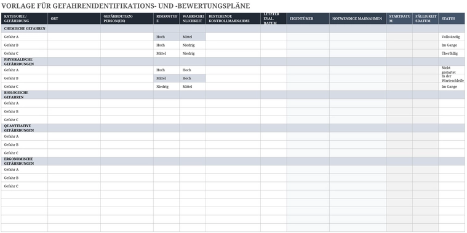Screen dimensions: 467x233
Task: Select the 'Risikostufe' column header
Action: [x=167, y=18]
